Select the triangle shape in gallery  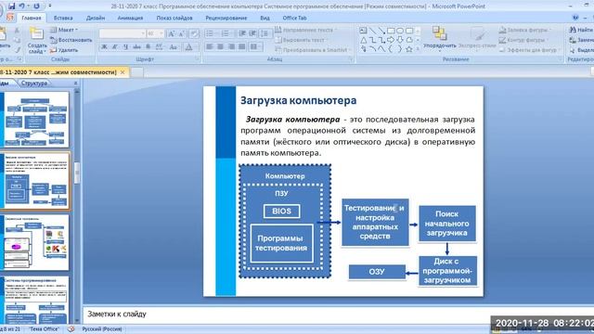[363, 40]
